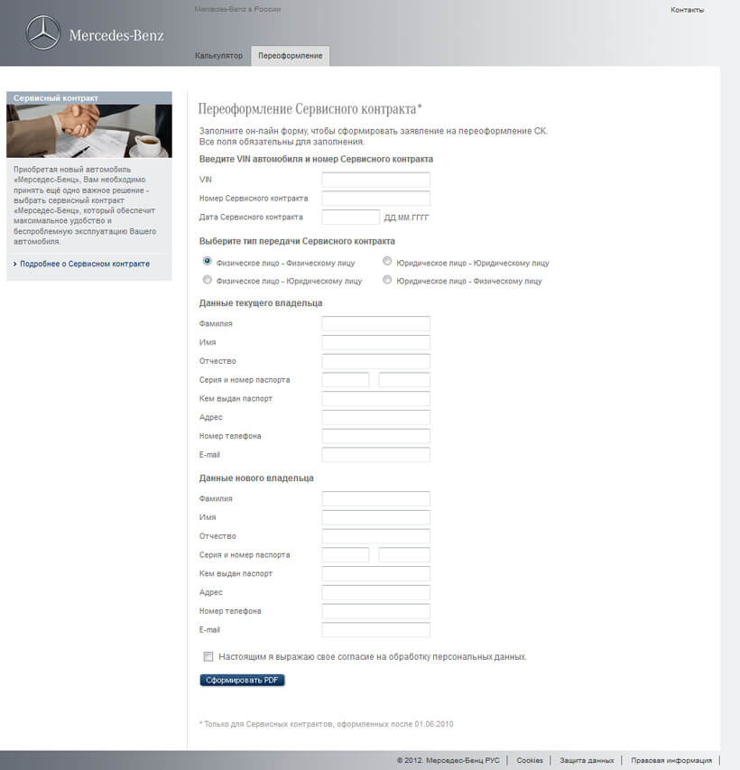This screenshot has height=770, width=740.
Task: Click the Выберите тип передачи Сервисного контракта heading
Action: (297, 241)
